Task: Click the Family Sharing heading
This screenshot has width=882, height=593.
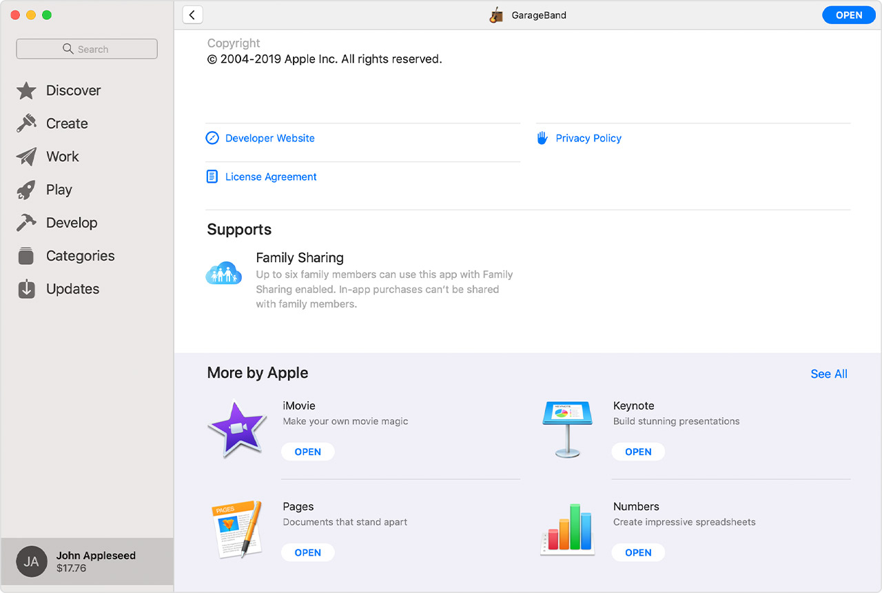Action: [x=300, y=257]
